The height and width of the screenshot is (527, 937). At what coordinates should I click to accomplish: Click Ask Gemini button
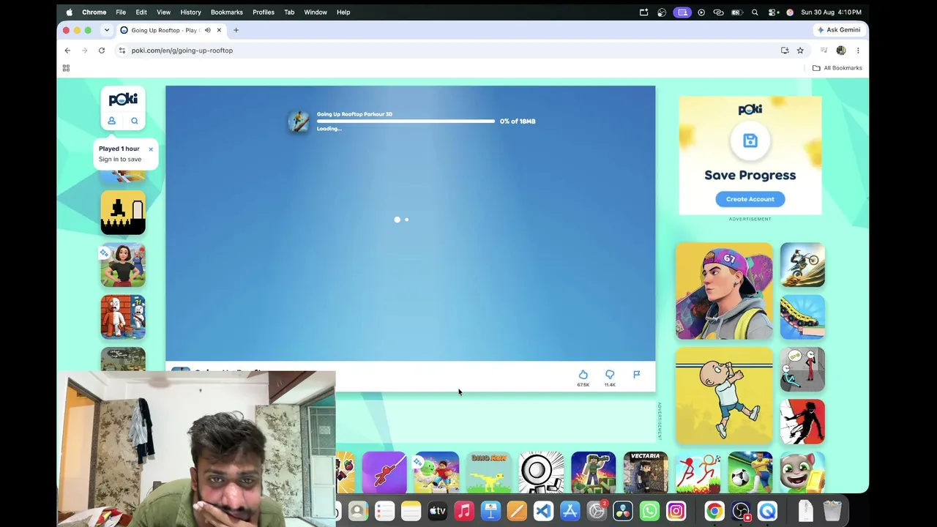pyautogui.click(x=839, y=30)
